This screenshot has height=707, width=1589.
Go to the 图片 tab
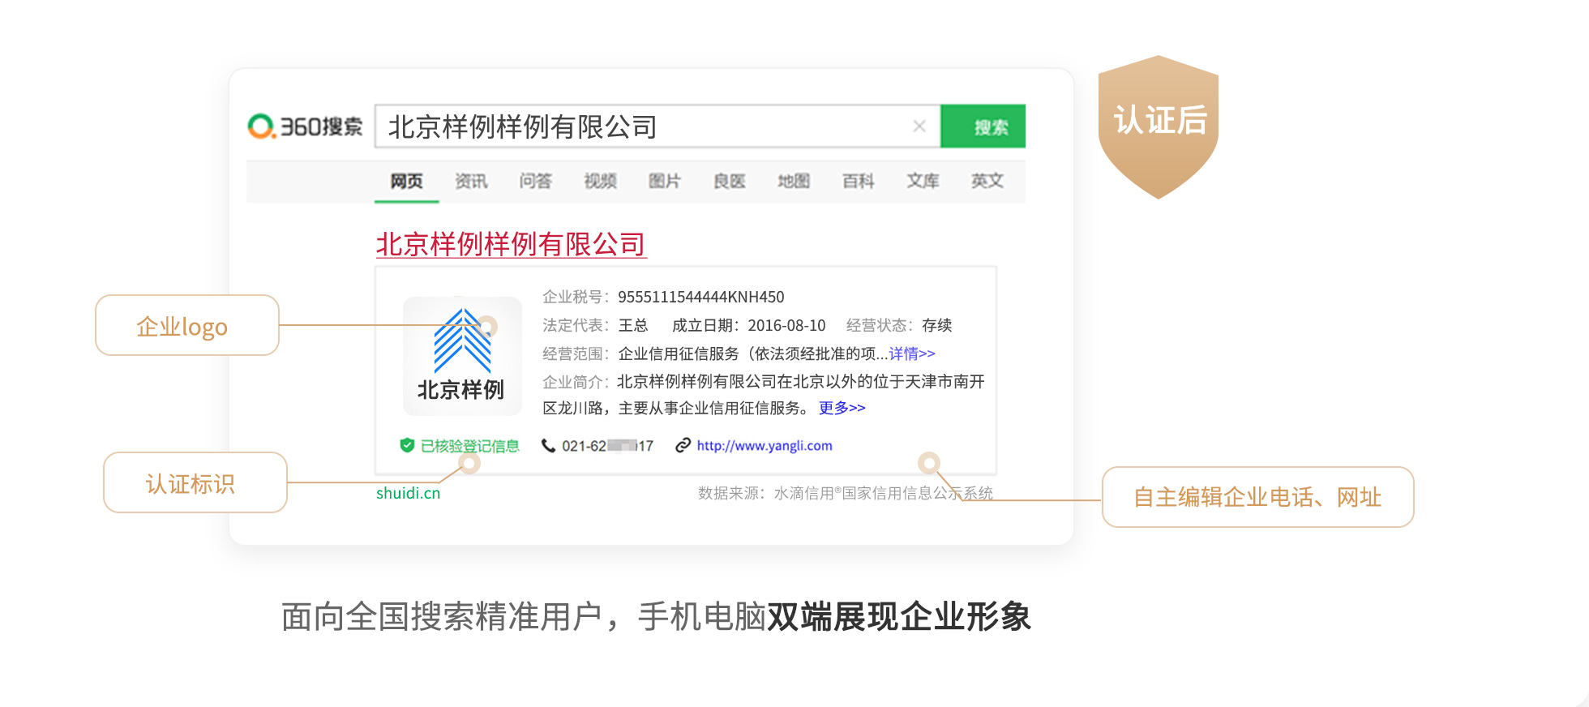click(x=665, y=181)
